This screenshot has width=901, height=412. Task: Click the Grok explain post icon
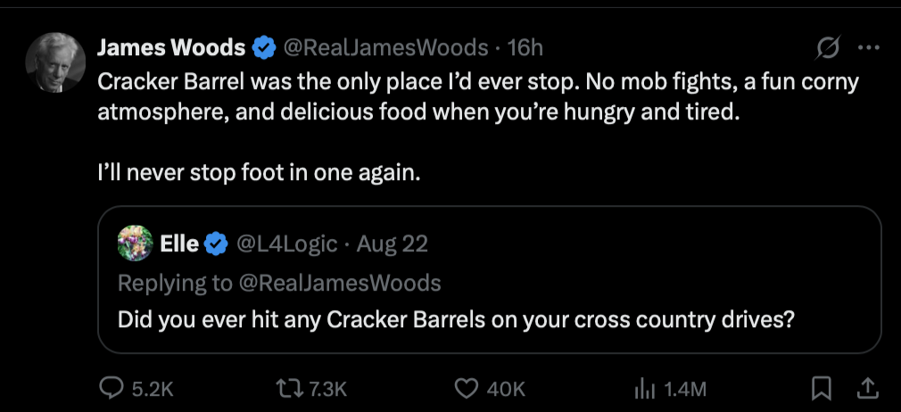(827, 47)
